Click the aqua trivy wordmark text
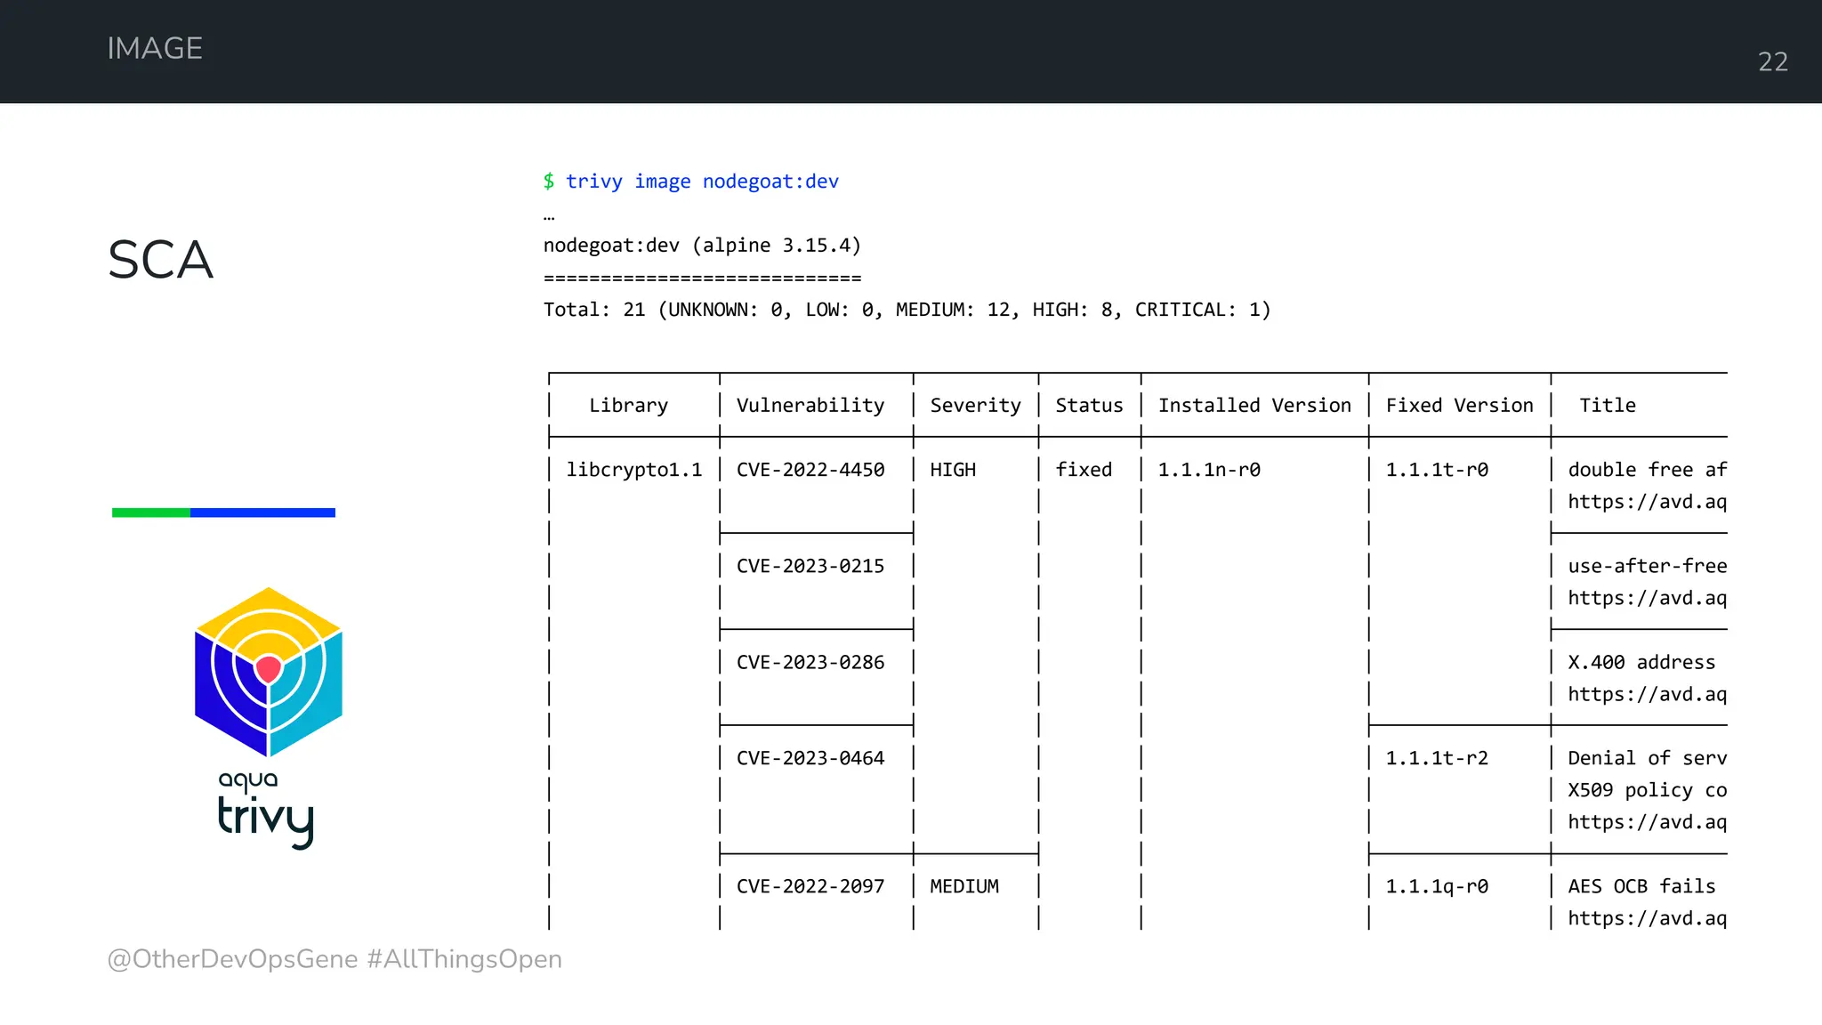Image resolution: width=1822 pixels, height=1025 pixels. click(265, 810)
